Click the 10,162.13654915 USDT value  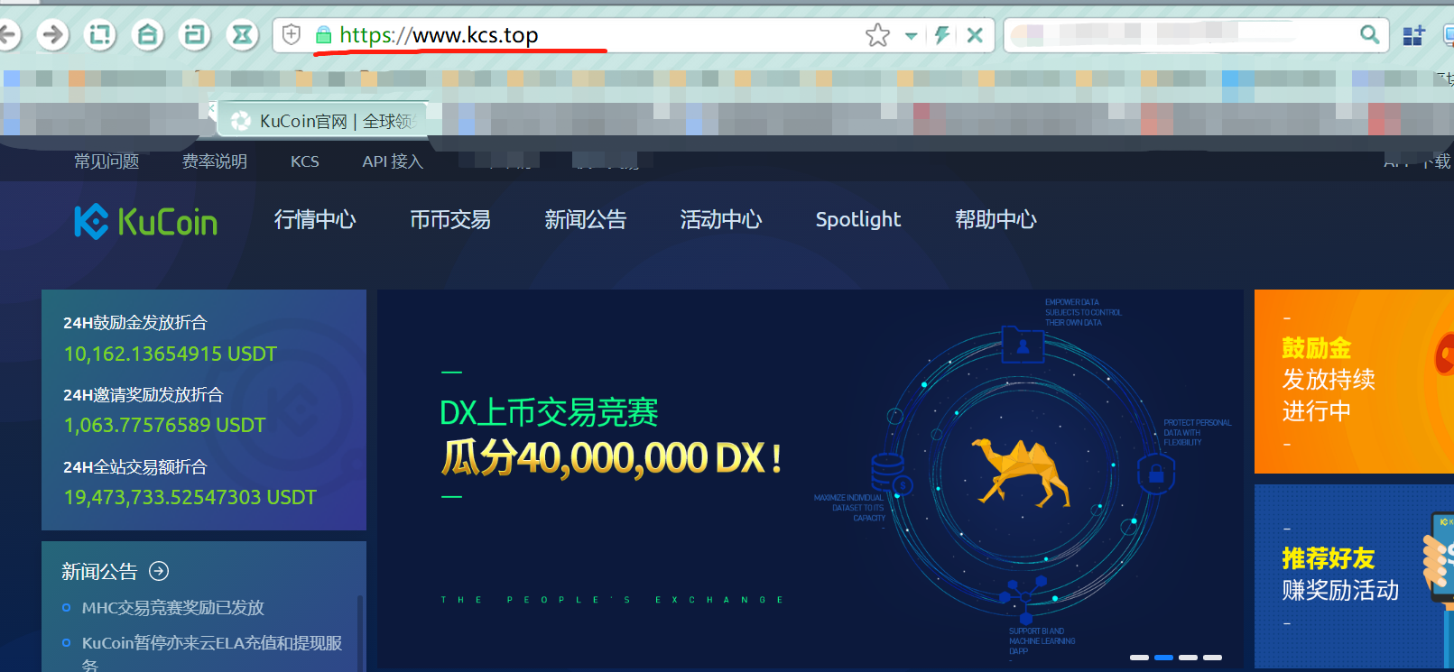[171, 354]
